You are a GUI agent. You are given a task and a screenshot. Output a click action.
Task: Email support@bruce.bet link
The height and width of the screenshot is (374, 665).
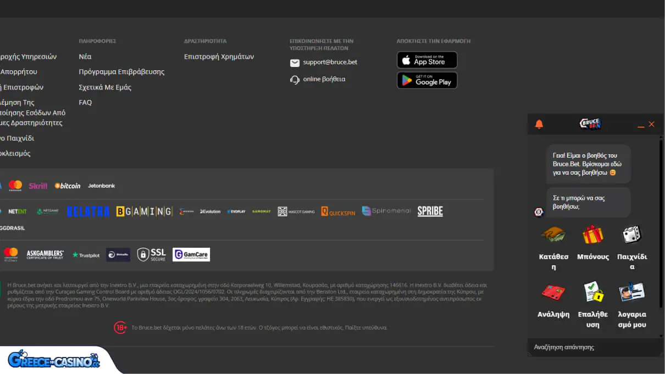tap(330, 63)
